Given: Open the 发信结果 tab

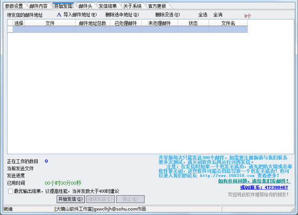Looking at the screenshot, I should [108, 6].
